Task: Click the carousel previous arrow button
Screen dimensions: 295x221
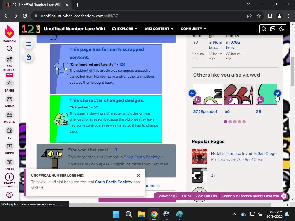Action: pyautogui.click(x=192, y=93)
